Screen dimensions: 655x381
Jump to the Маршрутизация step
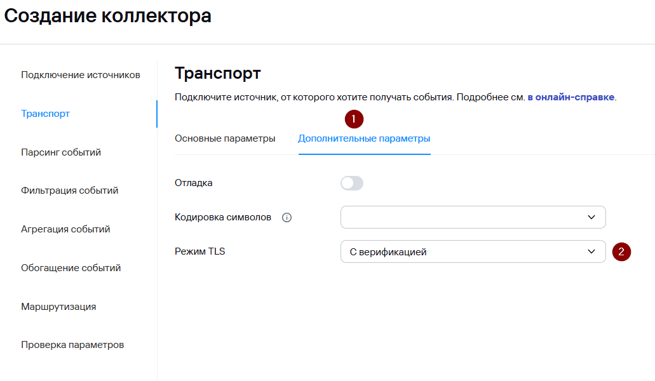pyautogui.click(x=58, y=307)
